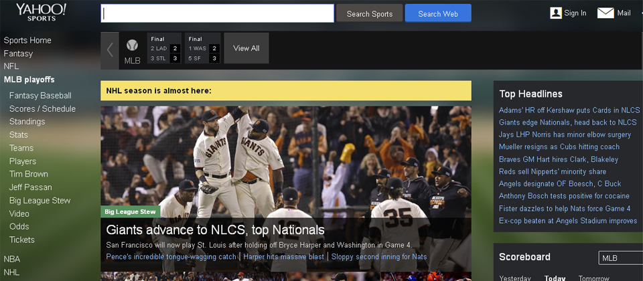Viewport: 643px width, 281px height.
Task: Open NHL section in sidebar
Action: pos(11,272)
